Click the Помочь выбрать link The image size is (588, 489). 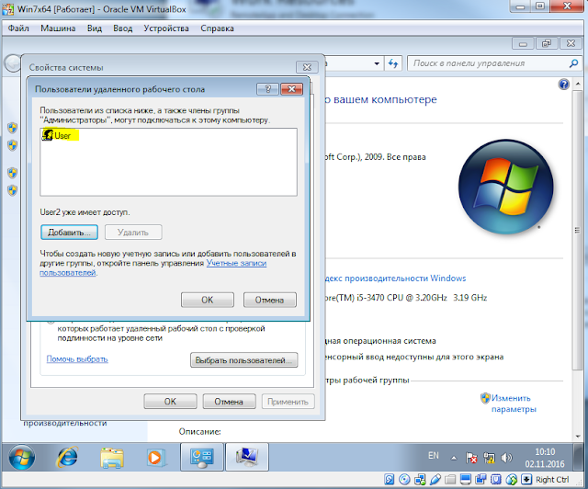77,359
